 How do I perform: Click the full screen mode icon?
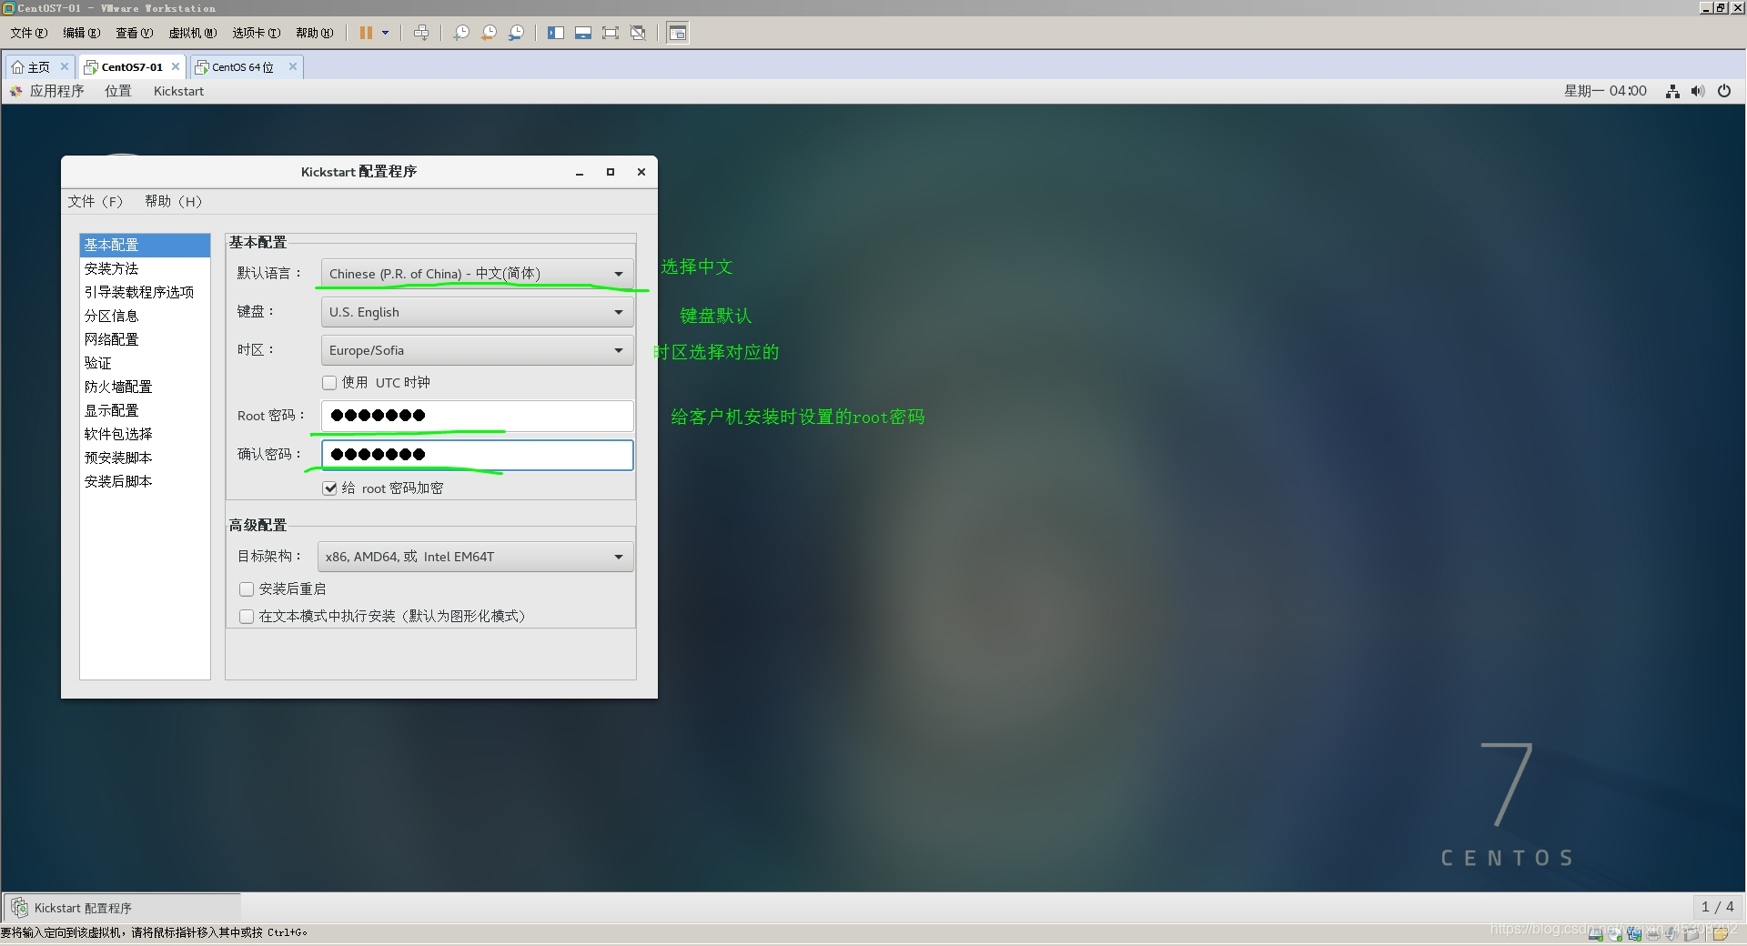point(611,33)
